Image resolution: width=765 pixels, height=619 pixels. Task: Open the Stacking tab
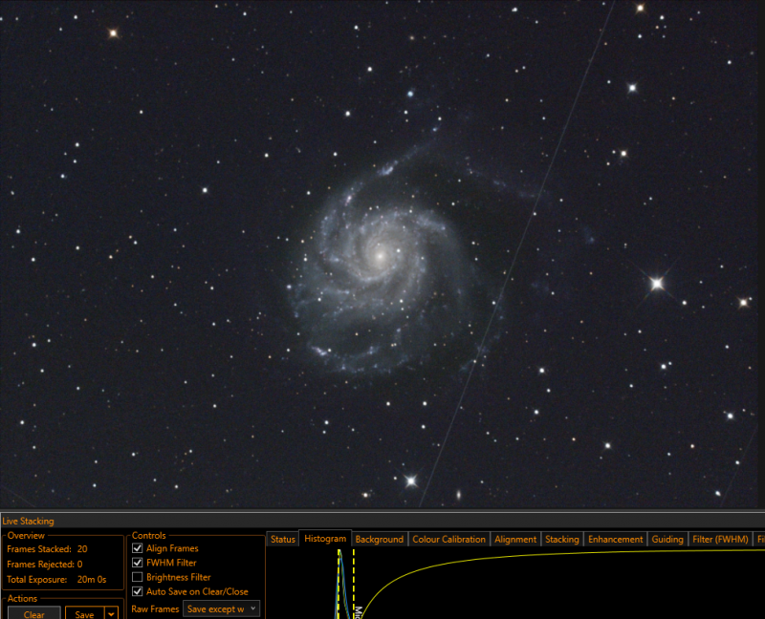pos(562,539)
